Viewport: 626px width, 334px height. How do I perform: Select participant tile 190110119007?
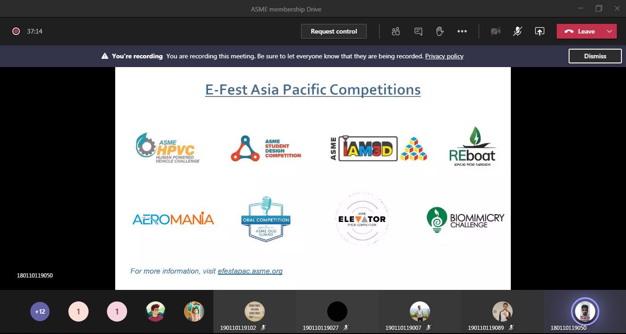click(x=419, y=312)
